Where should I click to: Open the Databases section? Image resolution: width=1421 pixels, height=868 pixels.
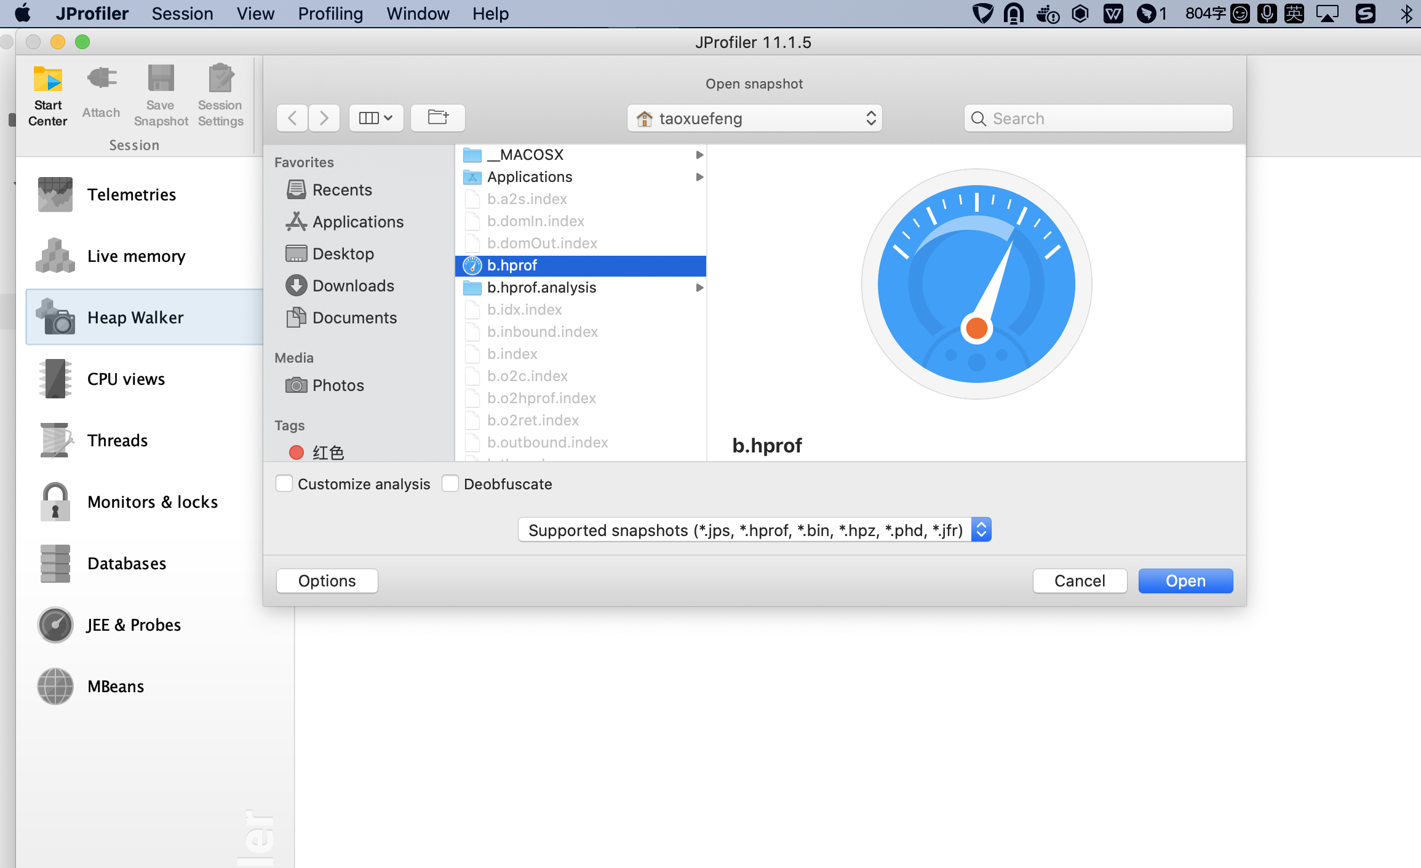click(x=127, y=563)
